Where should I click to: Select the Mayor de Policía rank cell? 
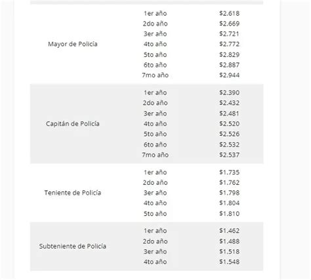point(73,44)
